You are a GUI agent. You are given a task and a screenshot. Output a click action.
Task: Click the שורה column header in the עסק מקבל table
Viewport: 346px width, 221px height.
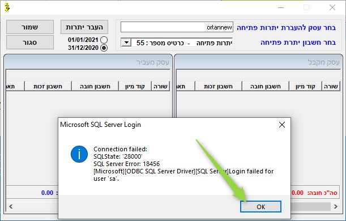pos(331,86)
